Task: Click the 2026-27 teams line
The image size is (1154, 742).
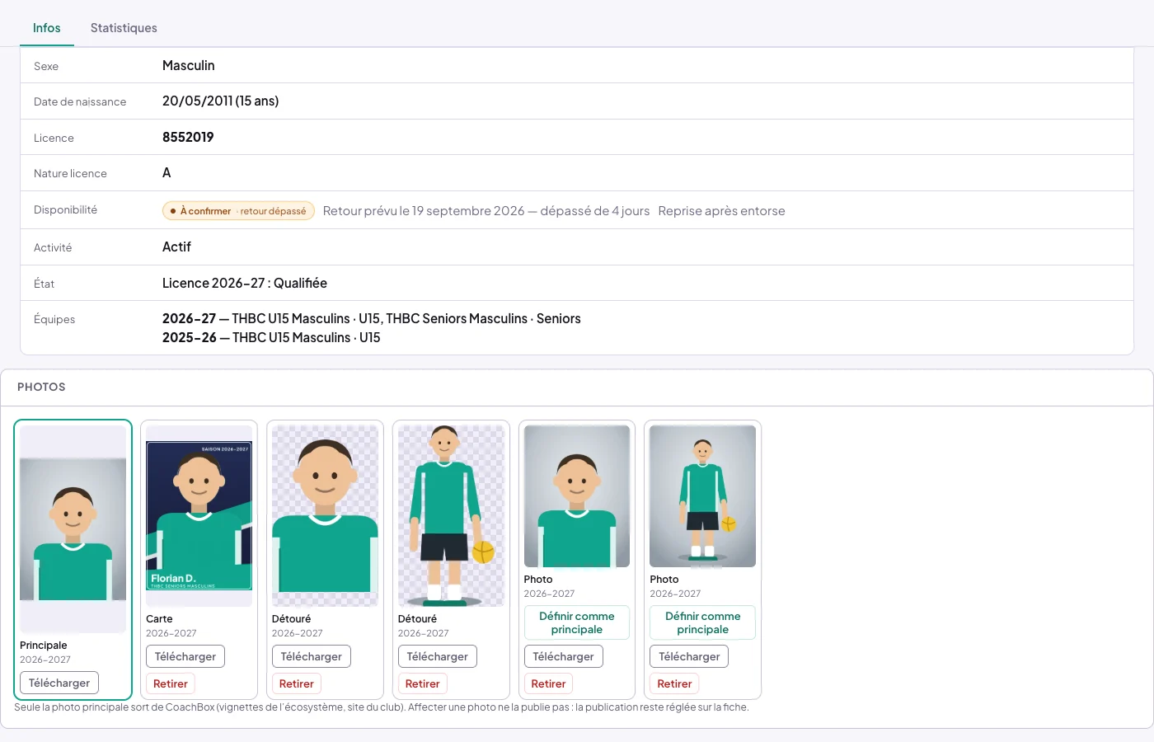Action: point(372,318)
